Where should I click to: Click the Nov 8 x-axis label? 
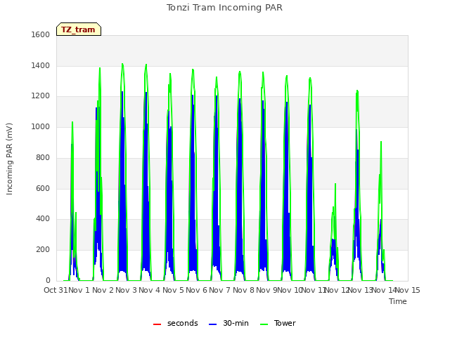coord(243,290)
